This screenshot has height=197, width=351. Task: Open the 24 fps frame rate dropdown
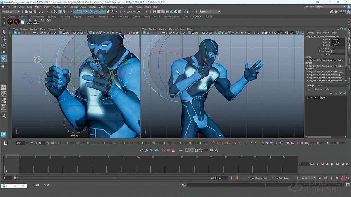(309, 178)
